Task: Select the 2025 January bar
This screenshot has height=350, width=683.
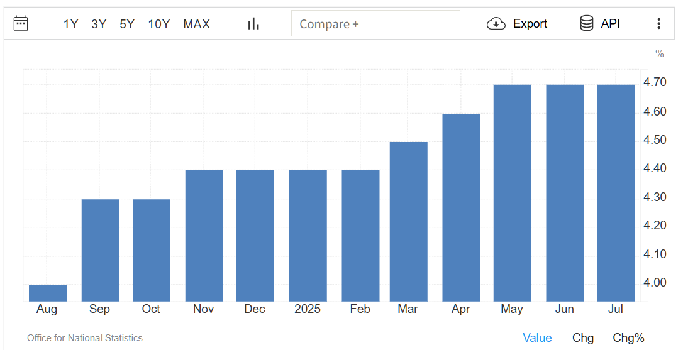Action: [308, 236]
